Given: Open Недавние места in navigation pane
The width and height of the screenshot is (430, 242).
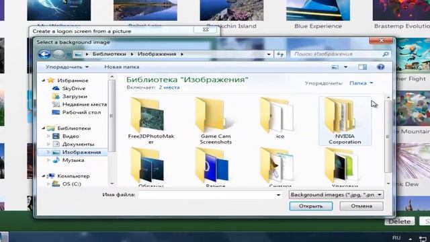Looking at the screenshot, I should 85,104.
